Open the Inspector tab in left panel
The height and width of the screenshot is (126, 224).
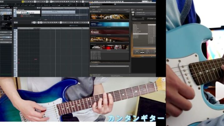pyautogui.click(x=3, y=7)
